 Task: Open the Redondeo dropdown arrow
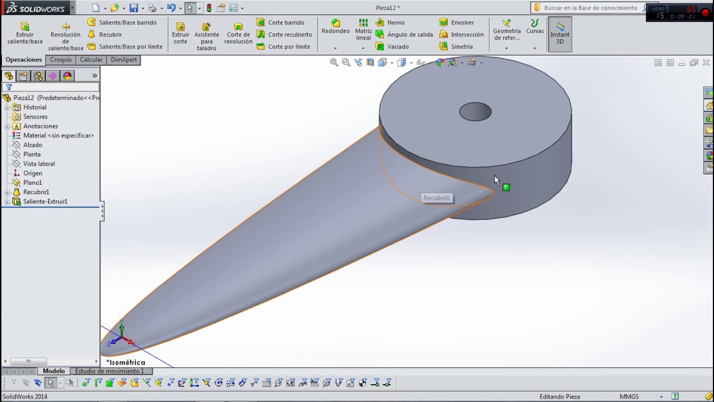point(335,48)
